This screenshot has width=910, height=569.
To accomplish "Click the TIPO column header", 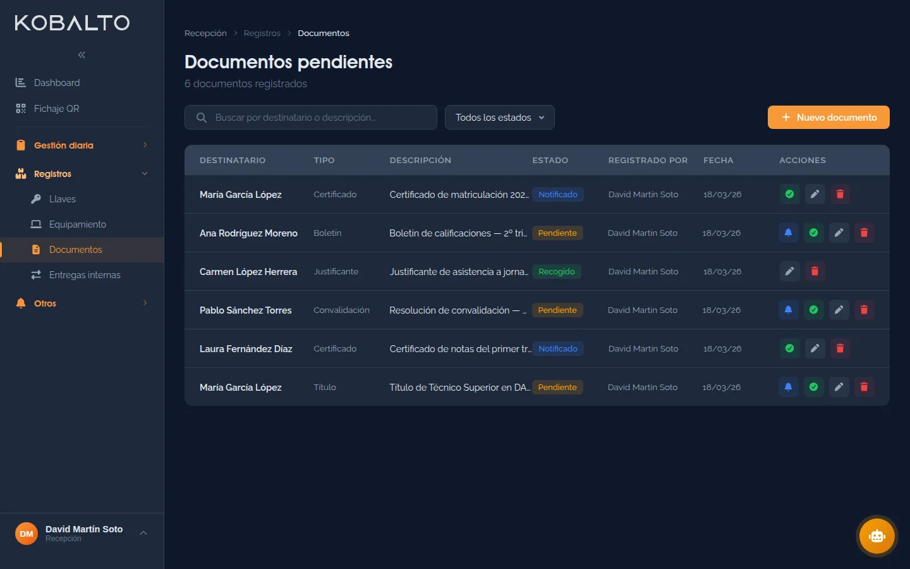I will [x=324, y=161].
